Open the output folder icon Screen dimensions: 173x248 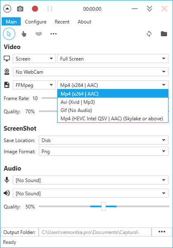click(164, 34)
